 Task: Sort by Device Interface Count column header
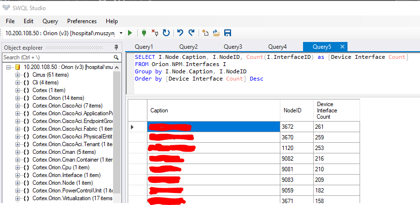[336, 110]
